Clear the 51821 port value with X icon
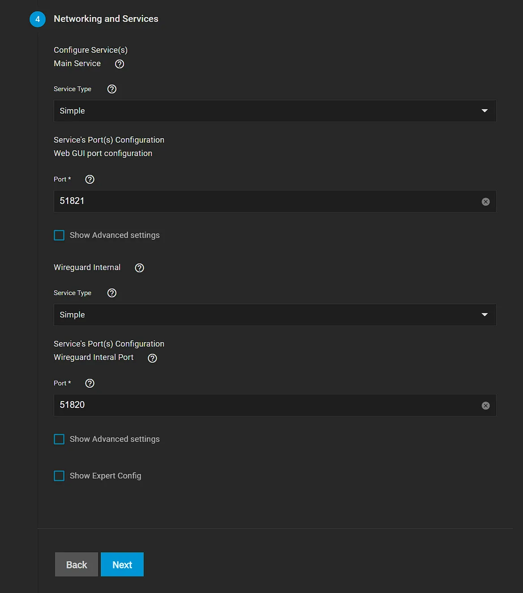Image resolution: width=523 pixels, height=593 pixels. 485,202
